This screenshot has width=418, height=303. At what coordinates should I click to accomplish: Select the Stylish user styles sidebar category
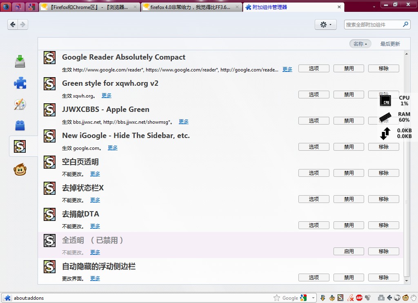tap(20, 147)
